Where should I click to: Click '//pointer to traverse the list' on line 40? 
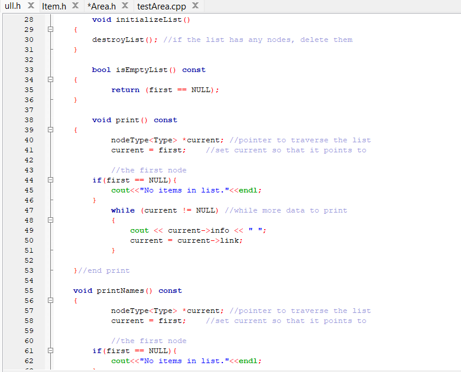tap(300, 140)
